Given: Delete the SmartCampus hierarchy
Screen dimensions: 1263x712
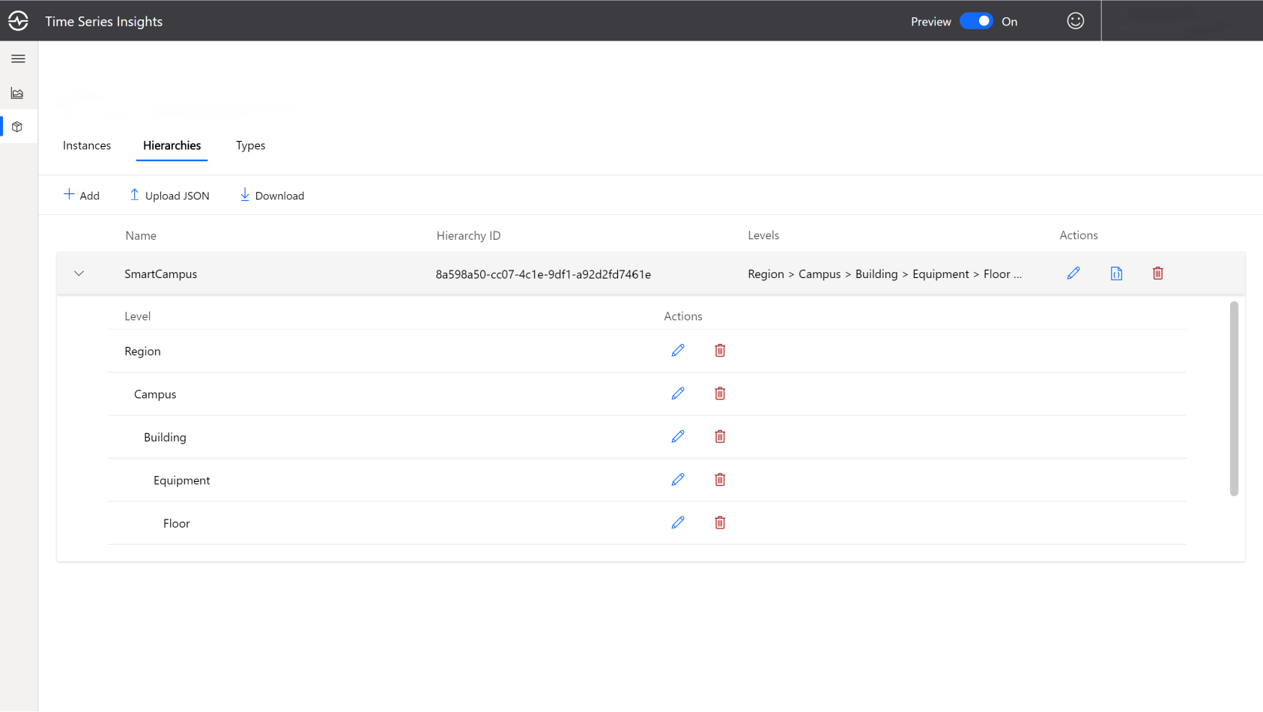Looking at the screenshot, I should (x=1157, y=274).
